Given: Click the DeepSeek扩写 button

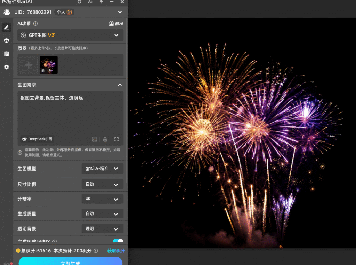Looking at the screenshot, I should coord(37,139).
